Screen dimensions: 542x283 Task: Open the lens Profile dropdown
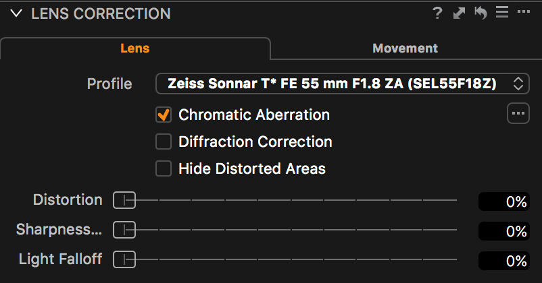pyautogui.click(x=343, y=84)
